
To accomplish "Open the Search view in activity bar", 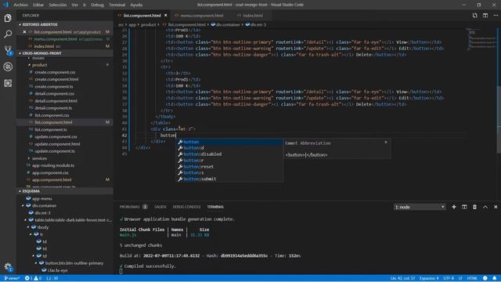I will (x=8, y=34).
